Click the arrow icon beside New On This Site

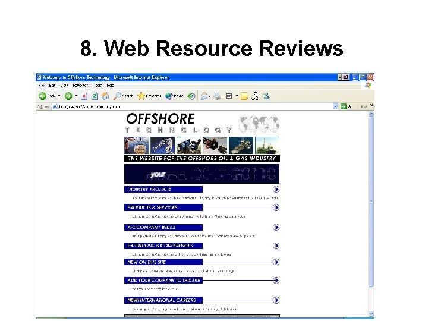pos(276,262)
